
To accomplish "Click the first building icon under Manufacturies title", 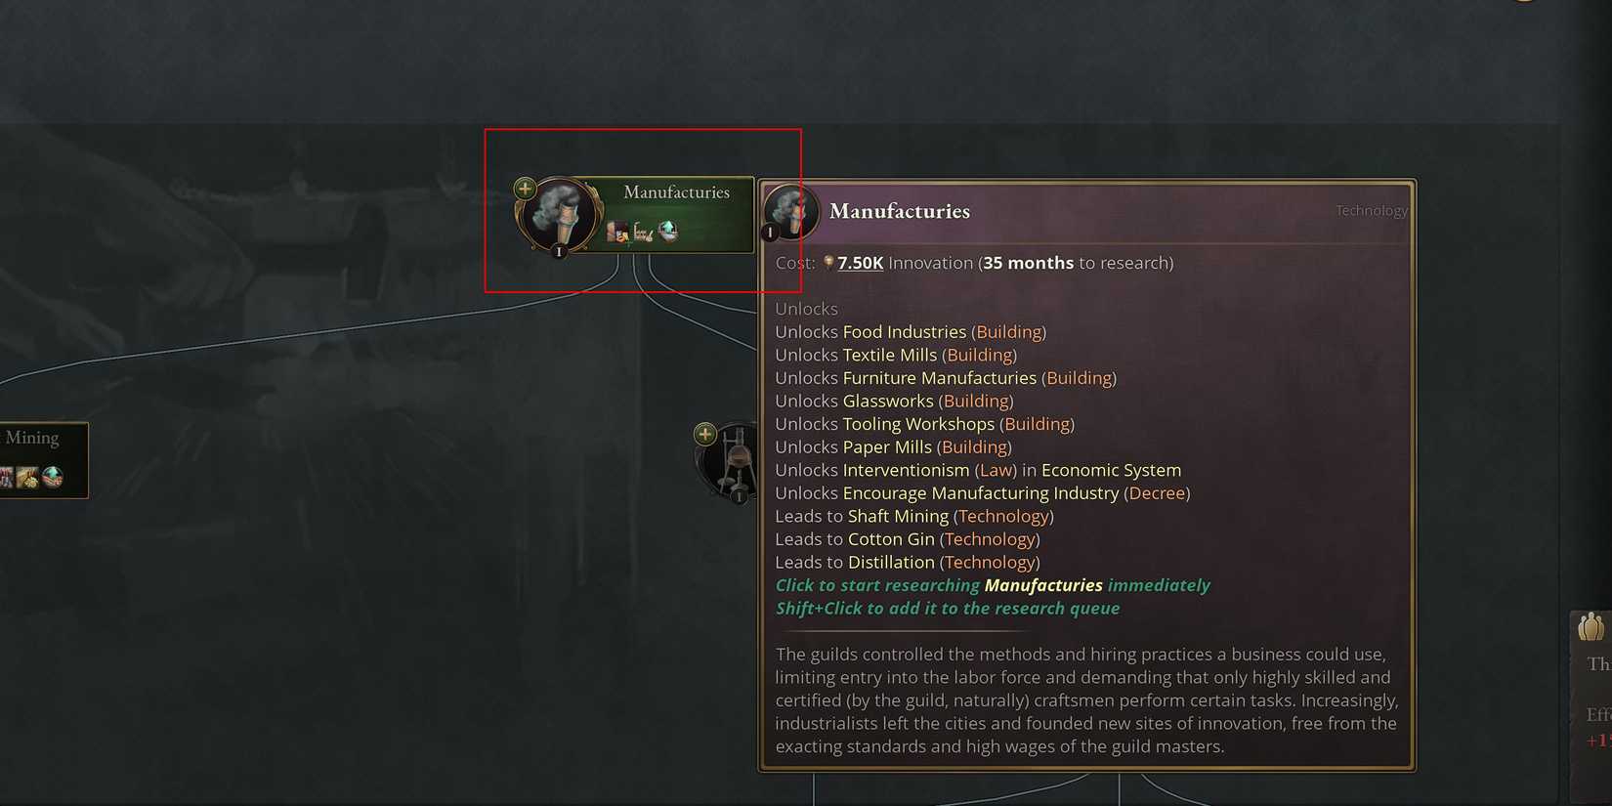I will [616, 232].
